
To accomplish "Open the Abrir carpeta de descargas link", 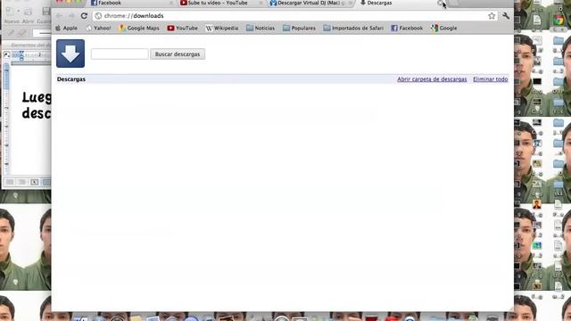I will 432,79.
